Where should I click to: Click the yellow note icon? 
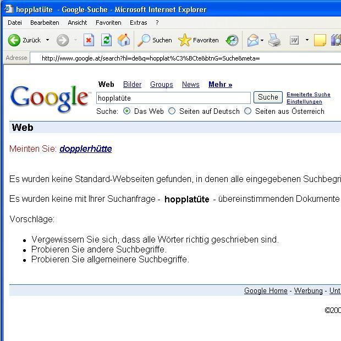[x=320, y=40]
